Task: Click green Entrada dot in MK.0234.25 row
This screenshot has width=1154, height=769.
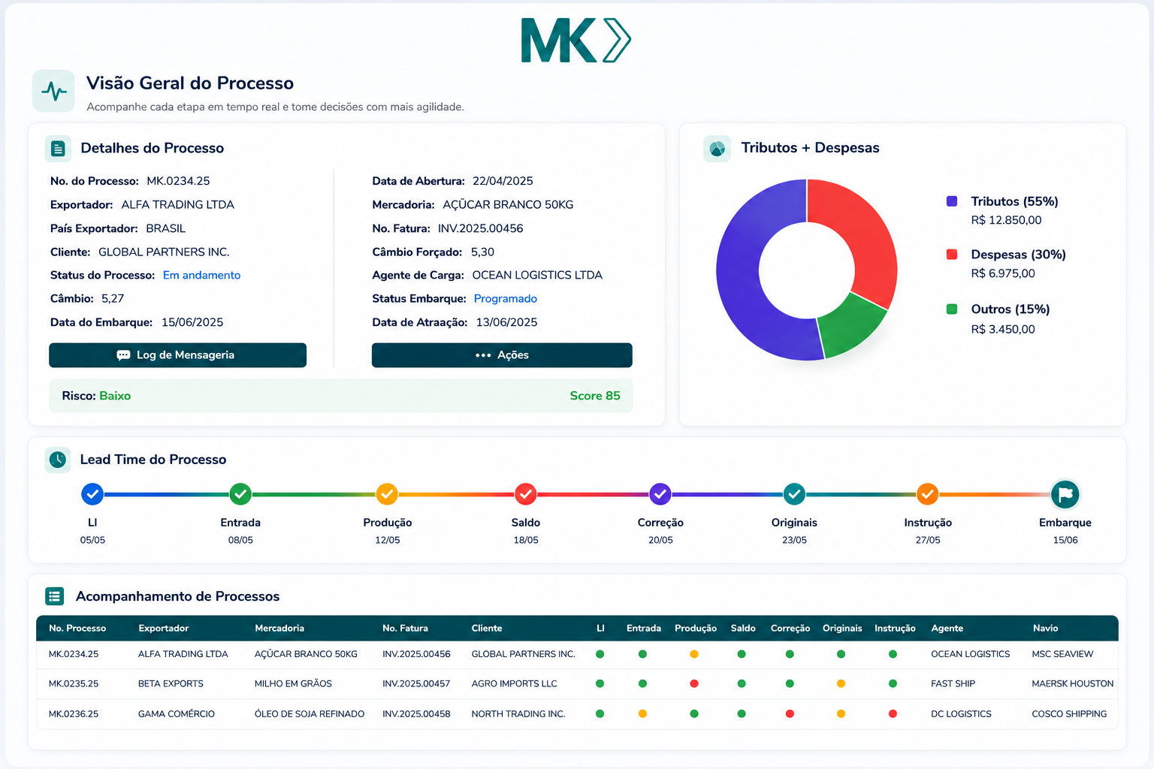Action: [x=642, y=654]
